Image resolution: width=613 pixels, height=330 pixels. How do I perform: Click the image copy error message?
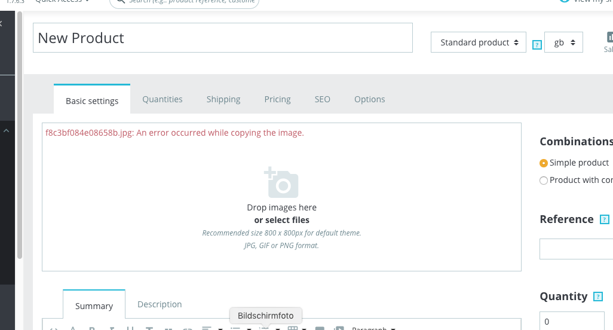click(x=174, y=133)
